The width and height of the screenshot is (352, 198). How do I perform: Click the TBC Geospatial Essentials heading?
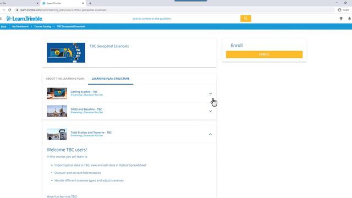pos(109,46)
